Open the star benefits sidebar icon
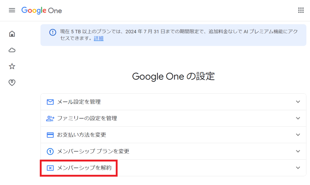Image resolution: width=310 pixels, height=185 pixels. coord(12,66)
